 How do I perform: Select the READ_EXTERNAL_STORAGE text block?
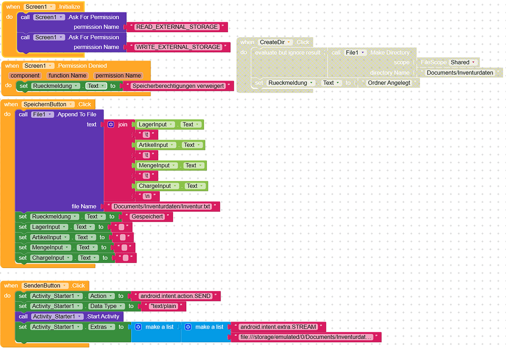[x=177, y=27]
